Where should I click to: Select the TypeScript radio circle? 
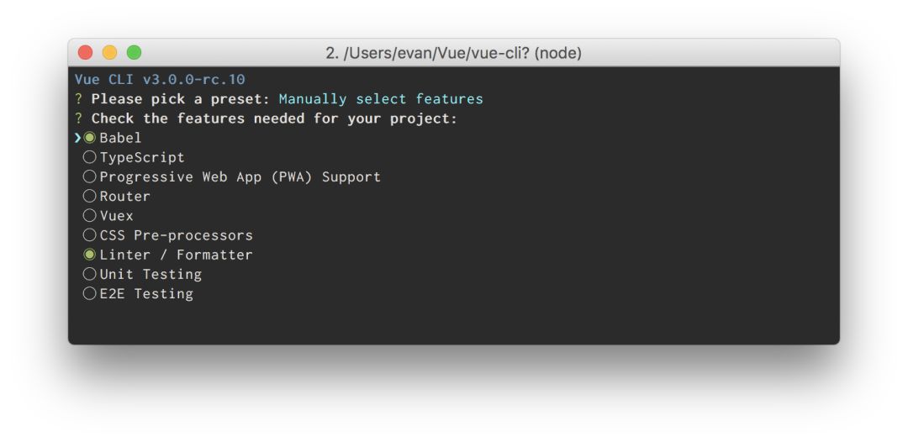pos(90,157)
